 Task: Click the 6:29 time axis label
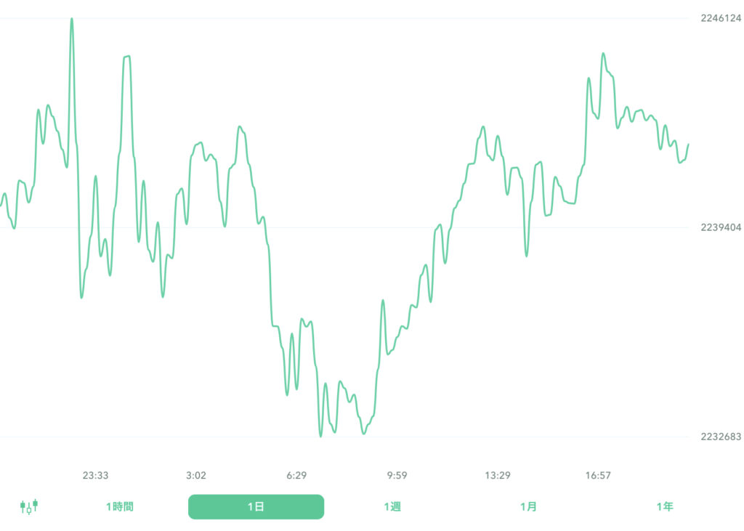[x=296, y=476]
